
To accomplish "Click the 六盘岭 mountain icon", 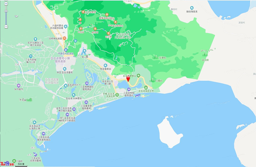I will [x=14, y=161].
